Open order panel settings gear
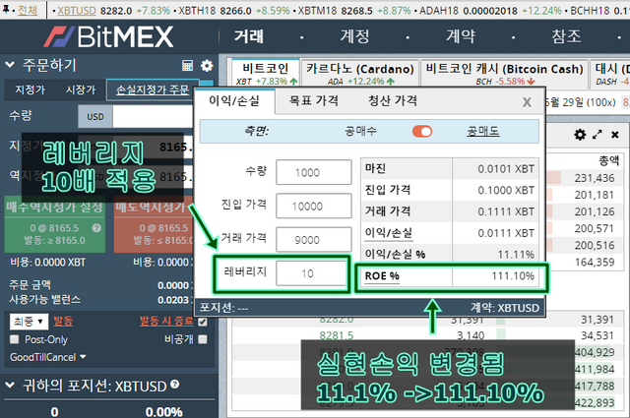This screenshot has height=418, width=630. coord(207,66)
